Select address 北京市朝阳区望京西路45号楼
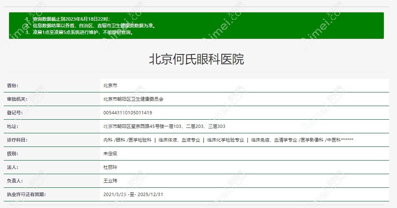 coord(164,126)
